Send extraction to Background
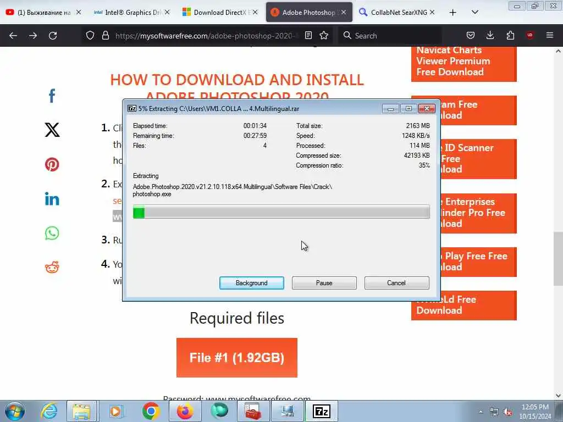 252,283
